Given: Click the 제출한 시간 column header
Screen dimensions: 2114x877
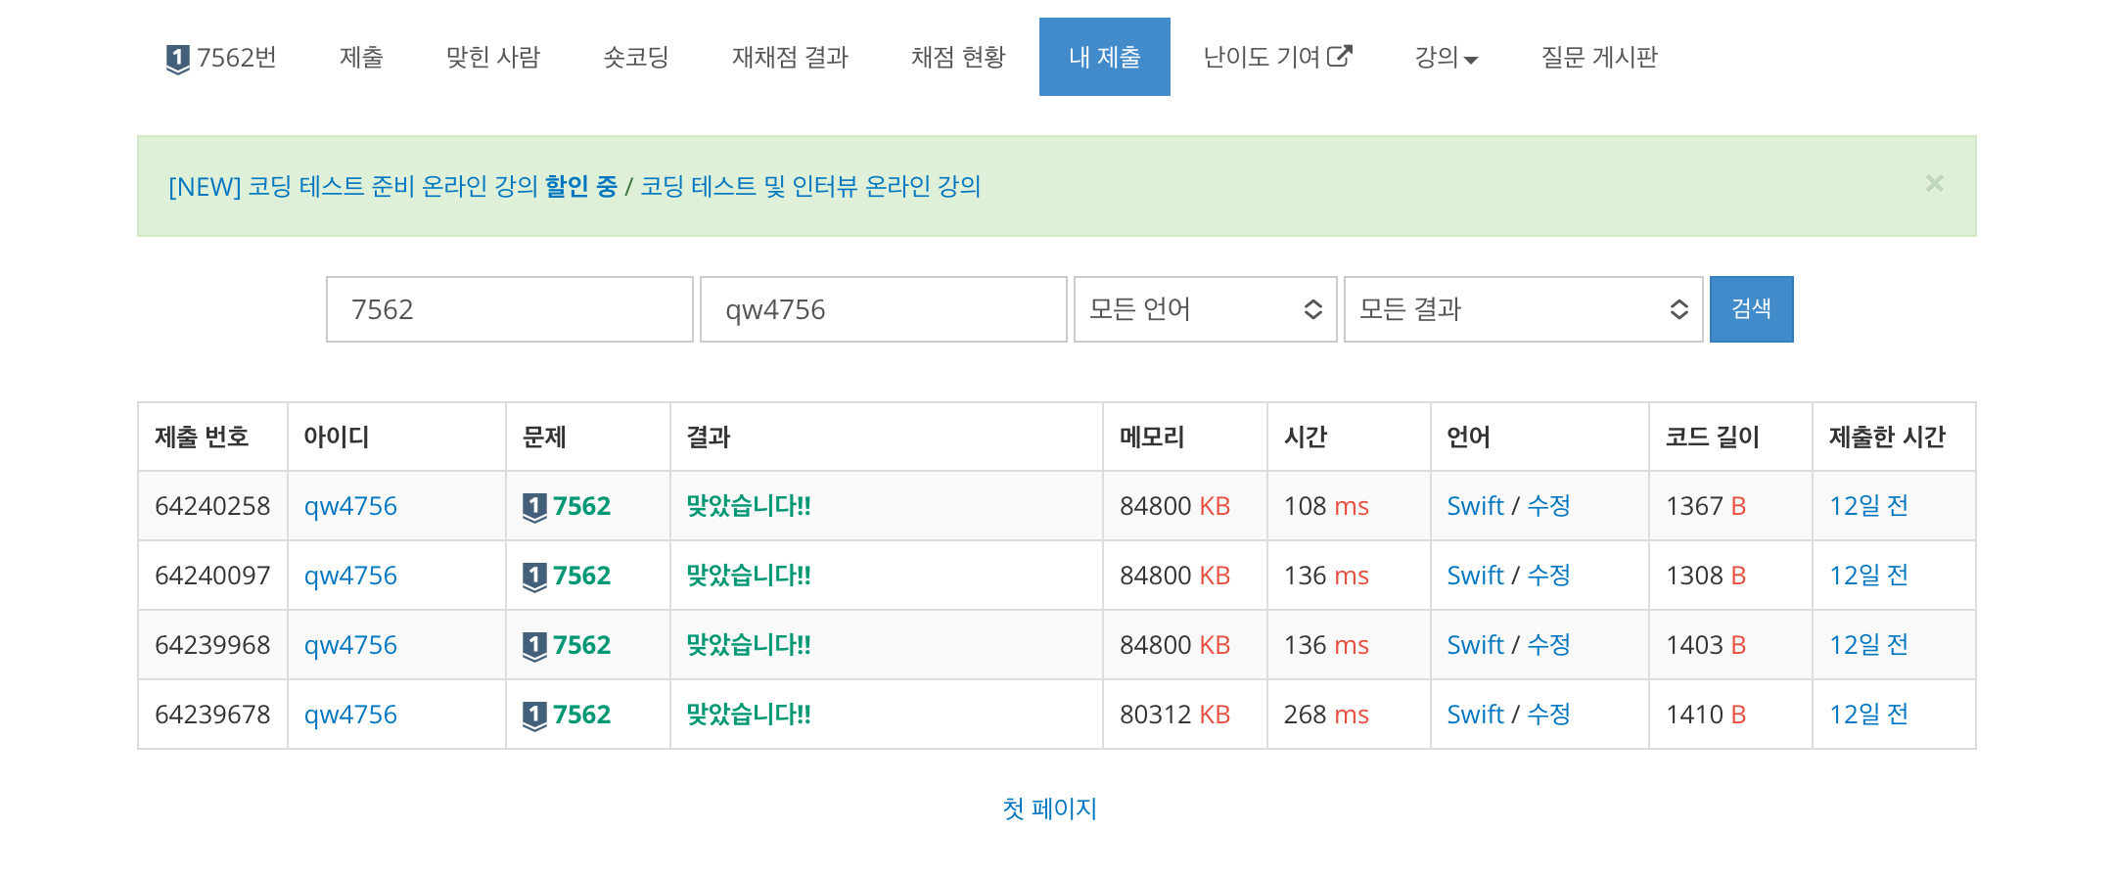Looking at the screenshot, I should pos(1887,437).
